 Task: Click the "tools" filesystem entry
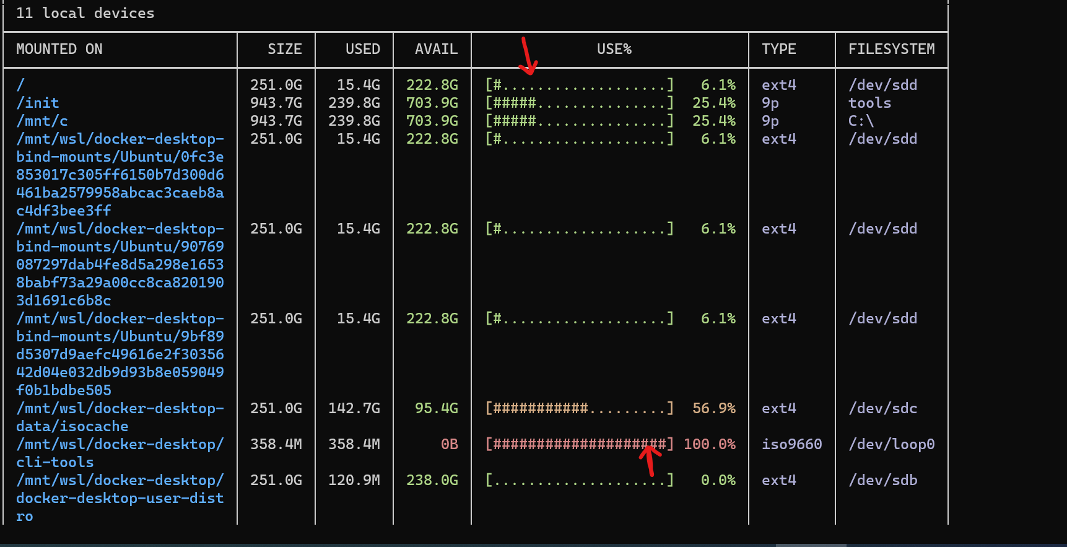pos(870,103)
